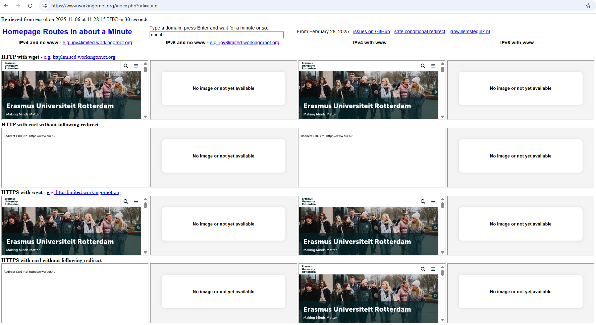Bookmark this page with the star icon

click(x=588, y=6)
